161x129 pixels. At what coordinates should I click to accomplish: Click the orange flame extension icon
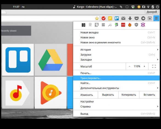coord(130,25)
